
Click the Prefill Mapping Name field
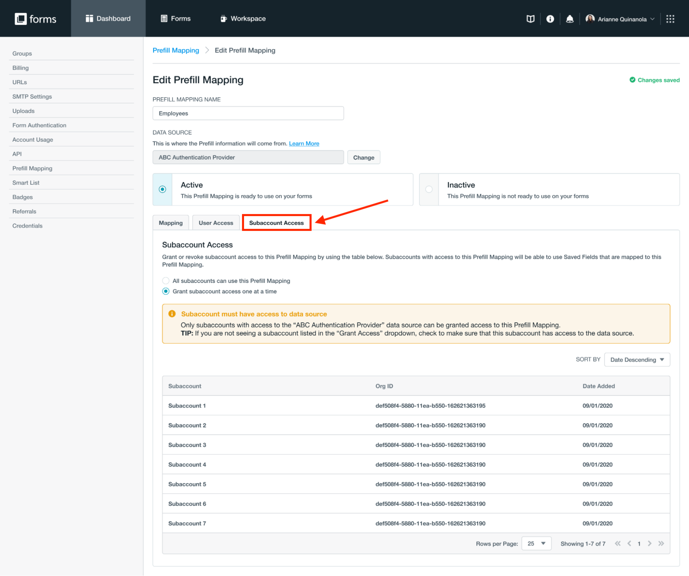[x=248, y=113]
